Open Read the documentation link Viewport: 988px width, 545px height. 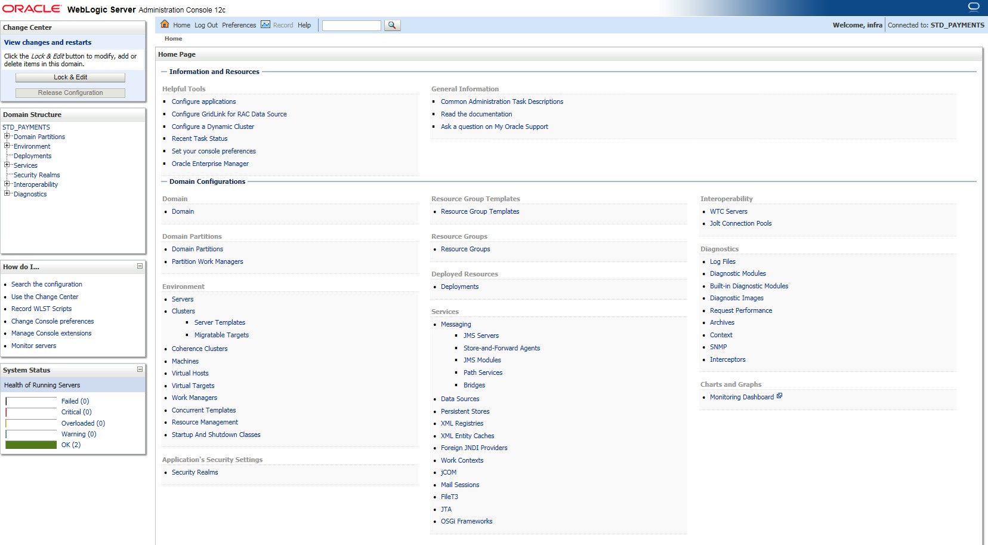click(x=476, y=114)
